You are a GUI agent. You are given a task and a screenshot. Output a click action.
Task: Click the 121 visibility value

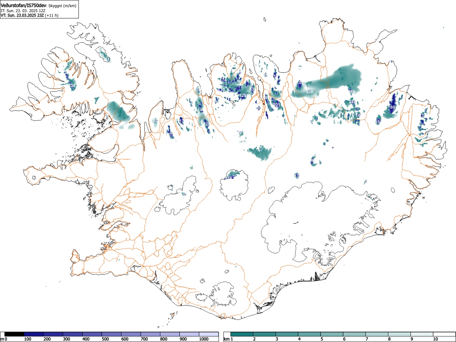click(x=242, y=96)
